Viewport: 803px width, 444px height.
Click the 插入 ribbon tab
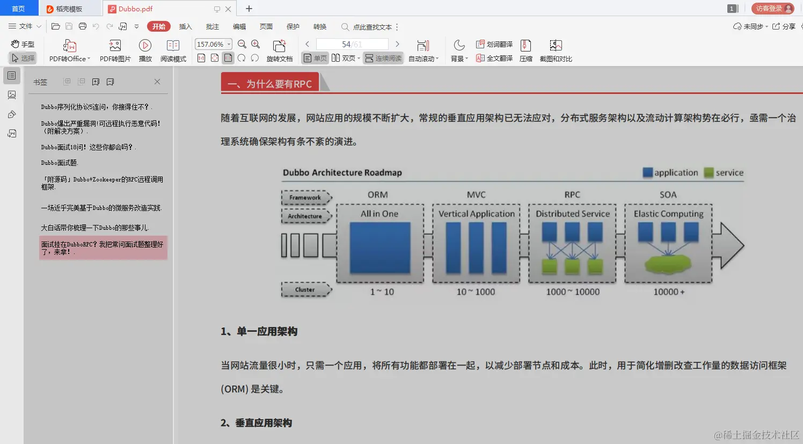[185, 26]
